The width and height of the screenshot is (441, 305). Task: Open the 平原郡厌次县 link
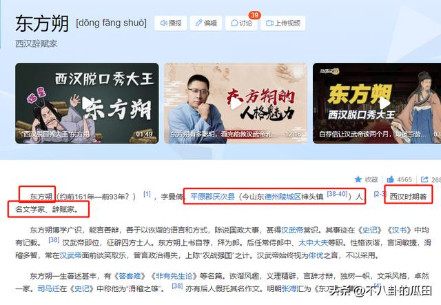pos(212,196)
